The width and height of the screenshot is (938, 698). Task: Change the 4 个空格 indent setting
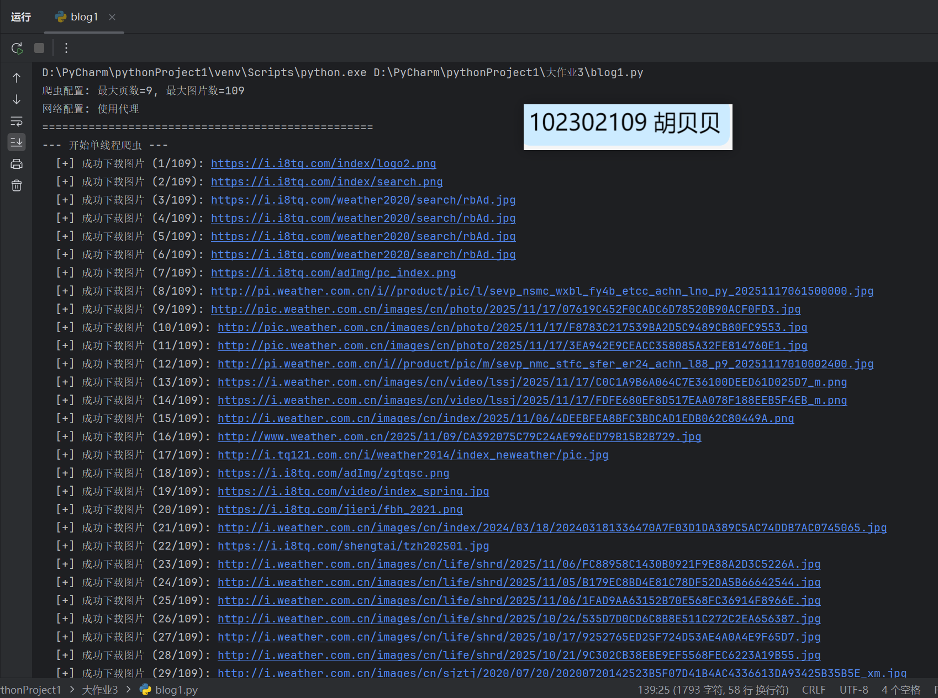coord(901,690)
